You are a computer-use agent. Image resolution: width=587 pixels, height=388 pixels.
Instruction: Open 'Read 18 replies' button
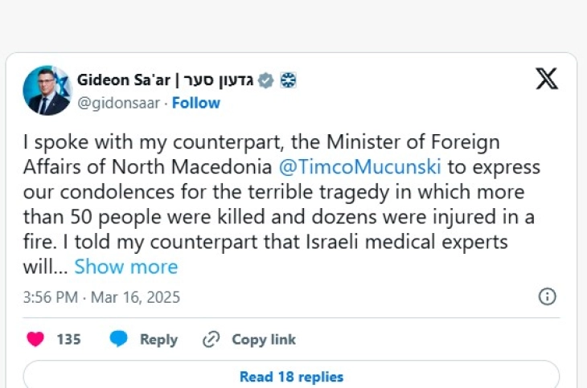[291, 376]
